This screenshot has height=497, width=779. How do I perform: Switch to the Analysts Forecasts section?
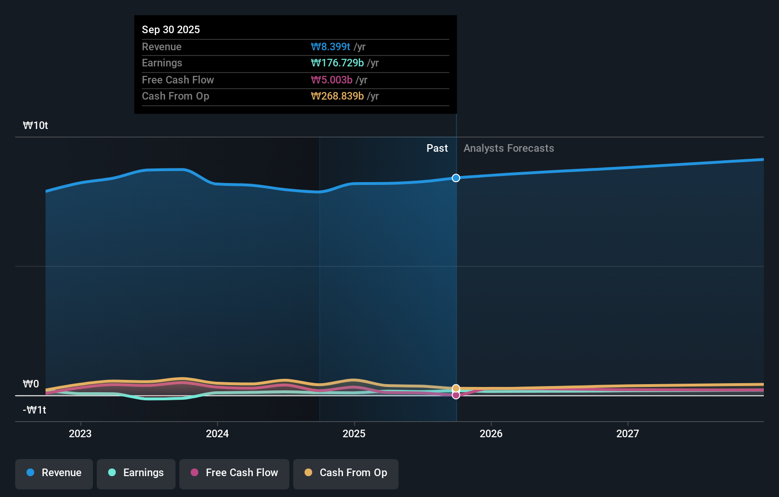509,148
